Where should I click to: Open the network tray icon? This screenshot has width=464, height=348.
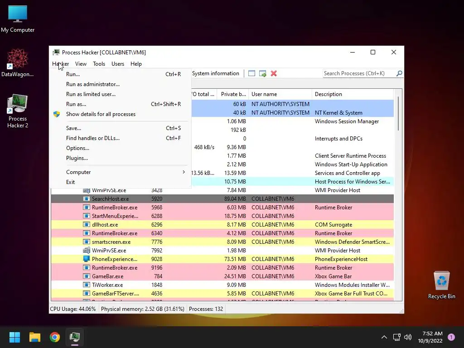point(396,337)
